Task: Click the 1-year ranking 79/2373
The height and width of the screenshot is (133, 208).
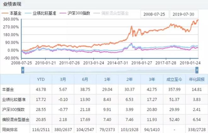Action: tap(107, 130)
